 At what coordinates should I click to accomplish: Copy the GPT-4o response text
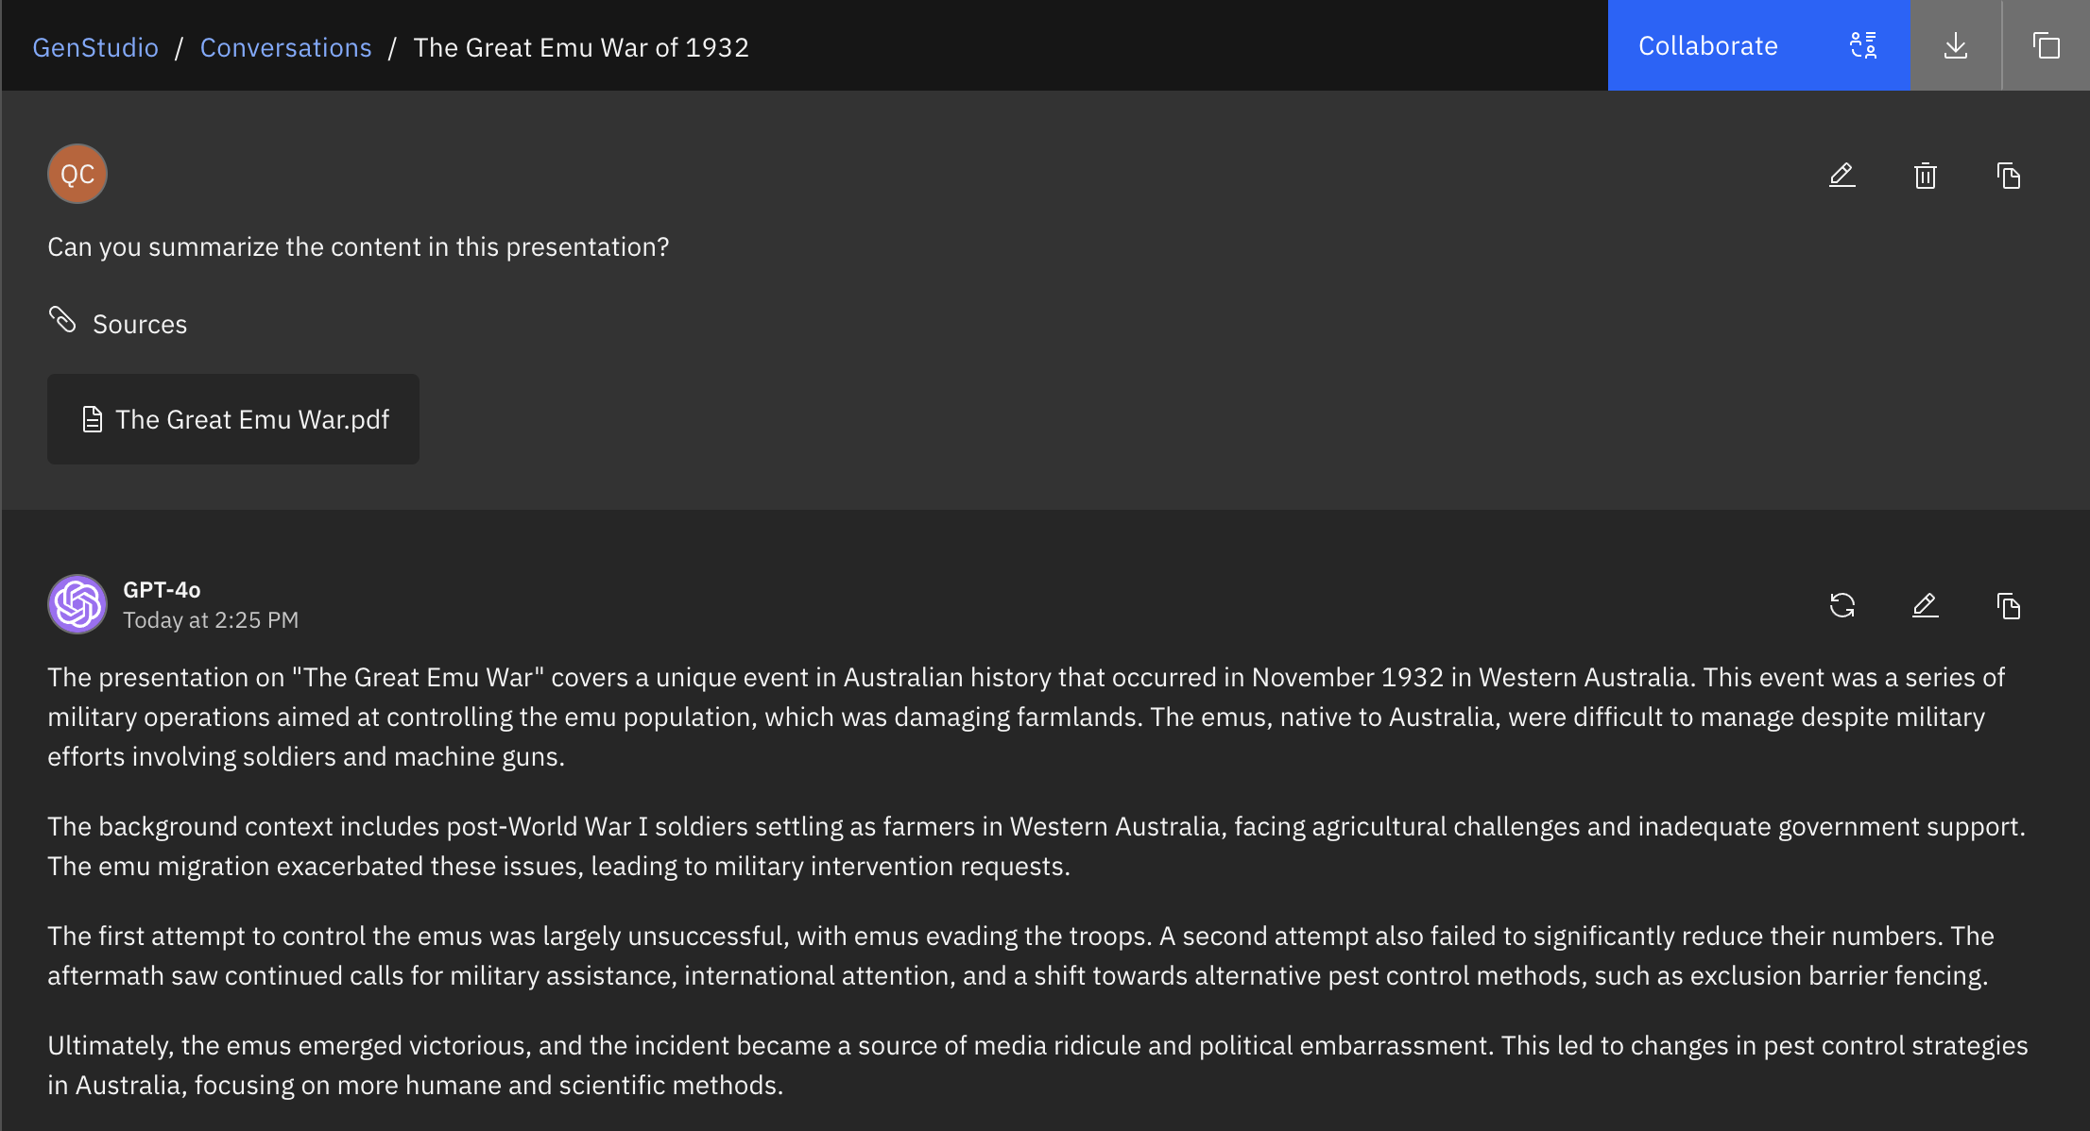(x=2009, y=605)
